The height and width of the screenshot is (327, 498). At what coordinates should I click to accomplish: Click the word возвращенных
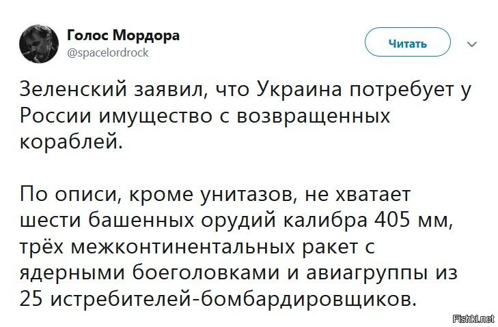[313, 116]
